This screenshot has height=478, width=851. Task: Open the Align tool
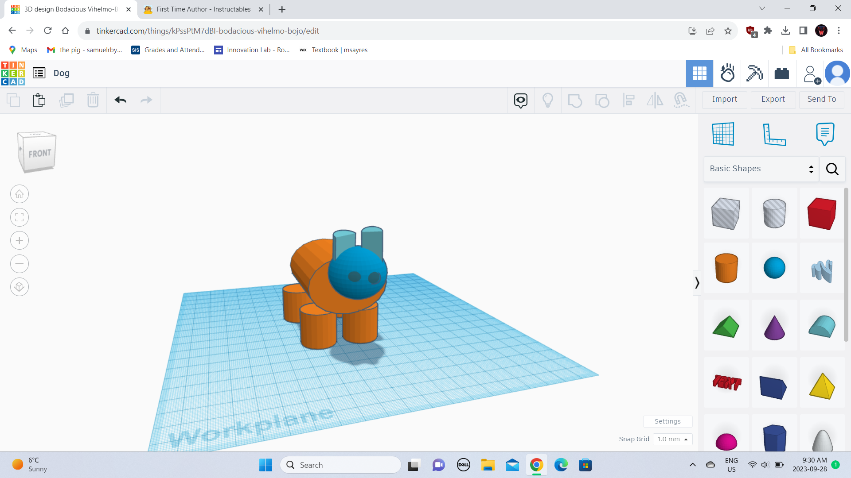[628, 100]
